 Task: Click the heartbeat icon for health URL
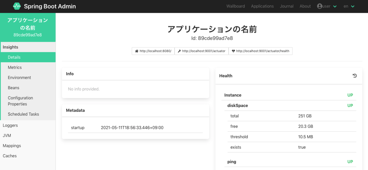click(233, 51)
